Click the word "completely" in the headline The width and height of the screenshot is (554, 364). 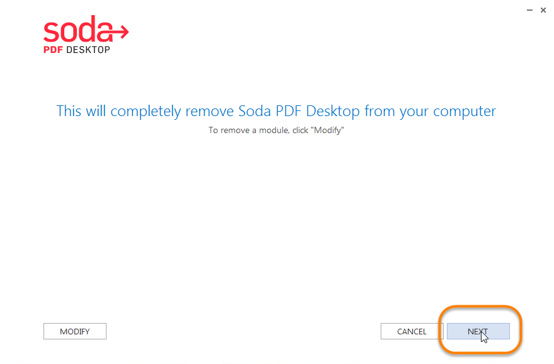[147, 112]
